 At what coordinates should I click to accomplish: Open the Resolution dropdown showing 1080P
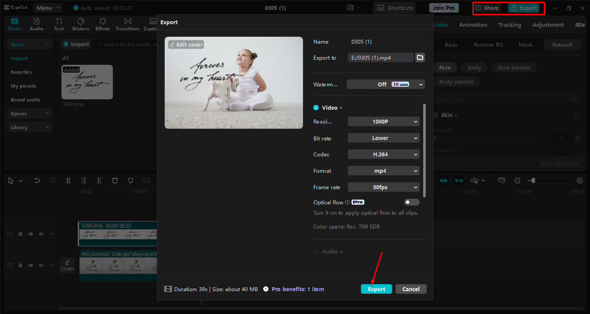point(383,121)
